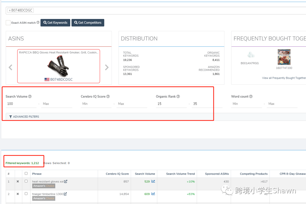Click the Get Competitors button
Image resolution: width=306 pixels, height=204 pixels.
(x=88, y=23)
